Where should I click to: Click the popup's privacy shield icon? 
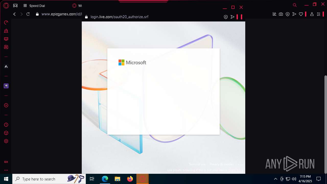tap(226, 17)
